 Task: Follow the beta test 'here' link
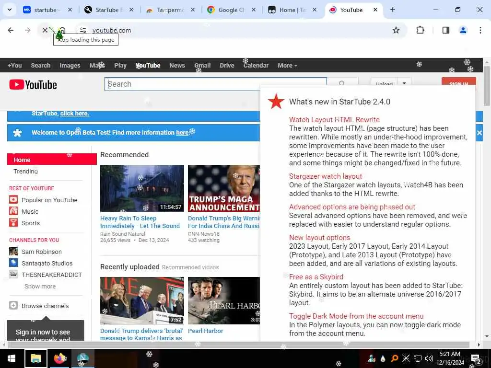click(182, 132)
